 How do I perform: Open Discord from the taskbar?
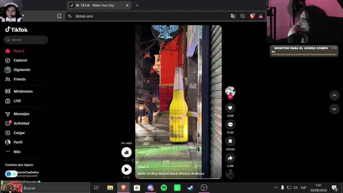[x=150, y=188]
